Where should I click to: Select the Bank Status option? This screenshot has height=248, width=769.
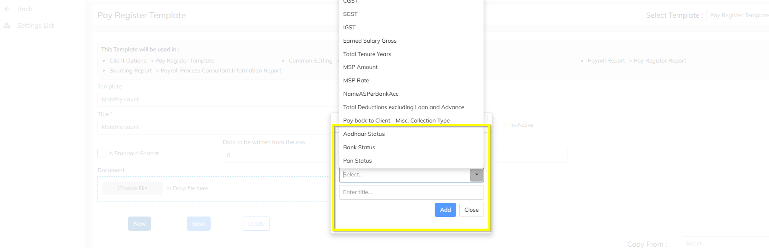point(359,148)
